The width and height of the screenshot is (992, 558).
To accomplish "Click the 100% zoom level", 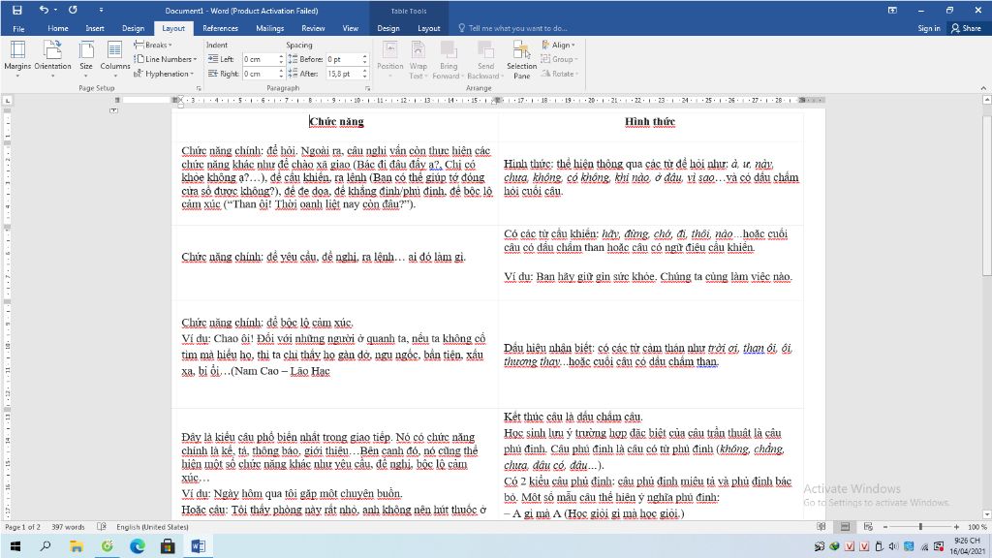I will pos(976,527).
